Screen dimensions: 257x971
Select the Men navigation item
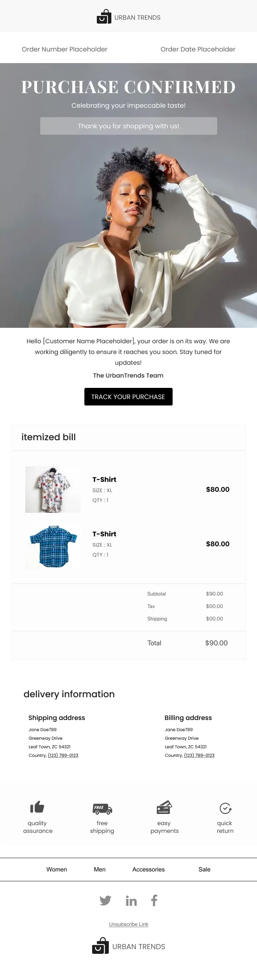click(x=99, y=869)
